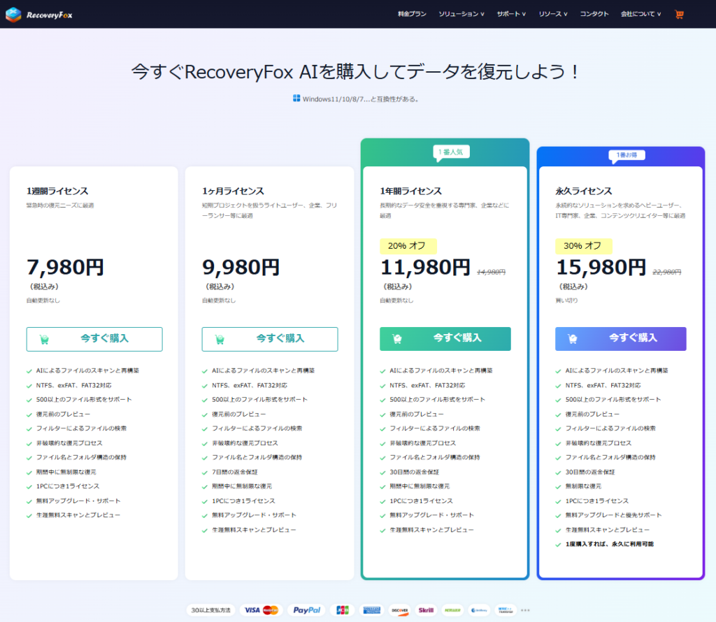Click the 30以上支払方法 label
716x622 pixels.
pos(210,610)
